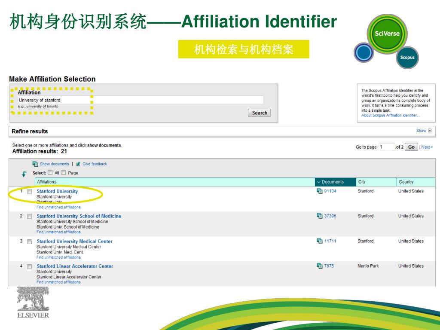Image resolution: width=440 pixels, height=330 pixels.
Task: Open Stanford University Medical Center link
Action: [x=74, y=241]
